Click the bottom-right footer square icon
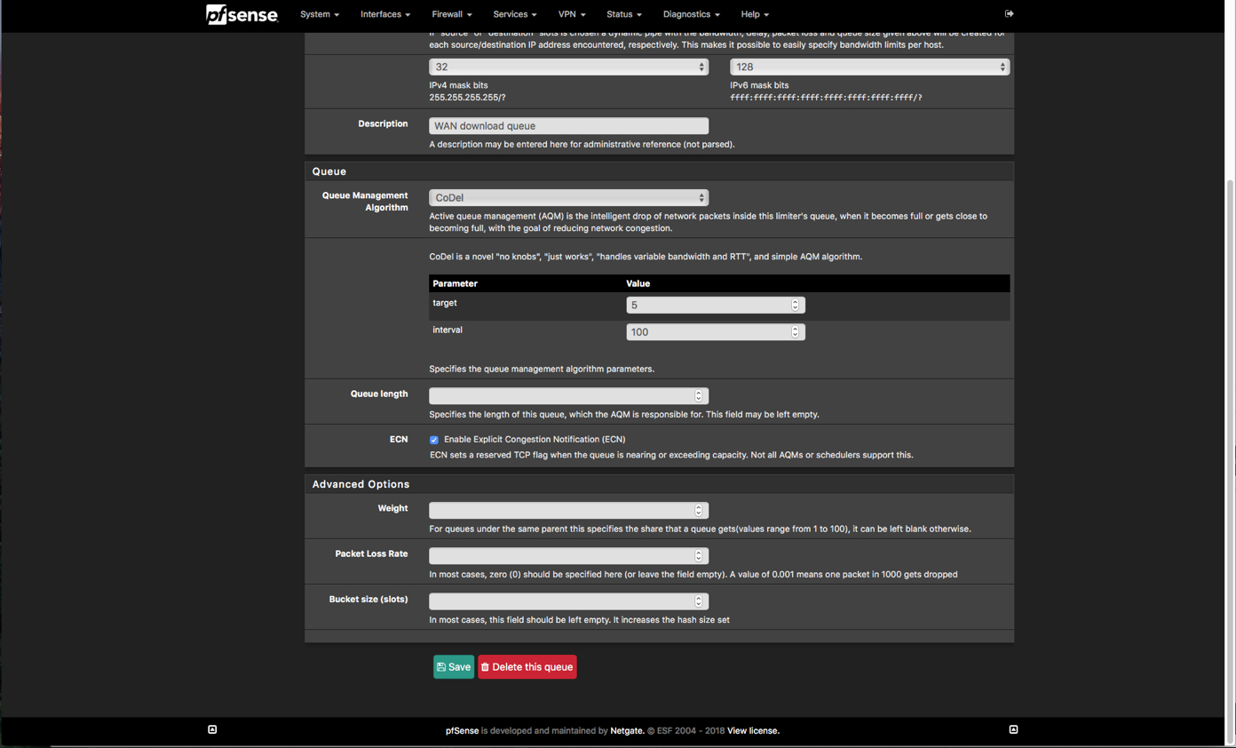Viewport: 1236px width, 748px height. (1013, 729)
